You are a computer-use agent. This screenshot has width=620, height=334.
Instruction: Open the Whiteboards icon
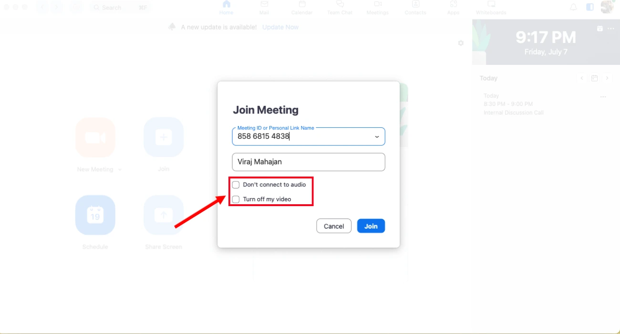pyautogui.click(x=491, y=4)
